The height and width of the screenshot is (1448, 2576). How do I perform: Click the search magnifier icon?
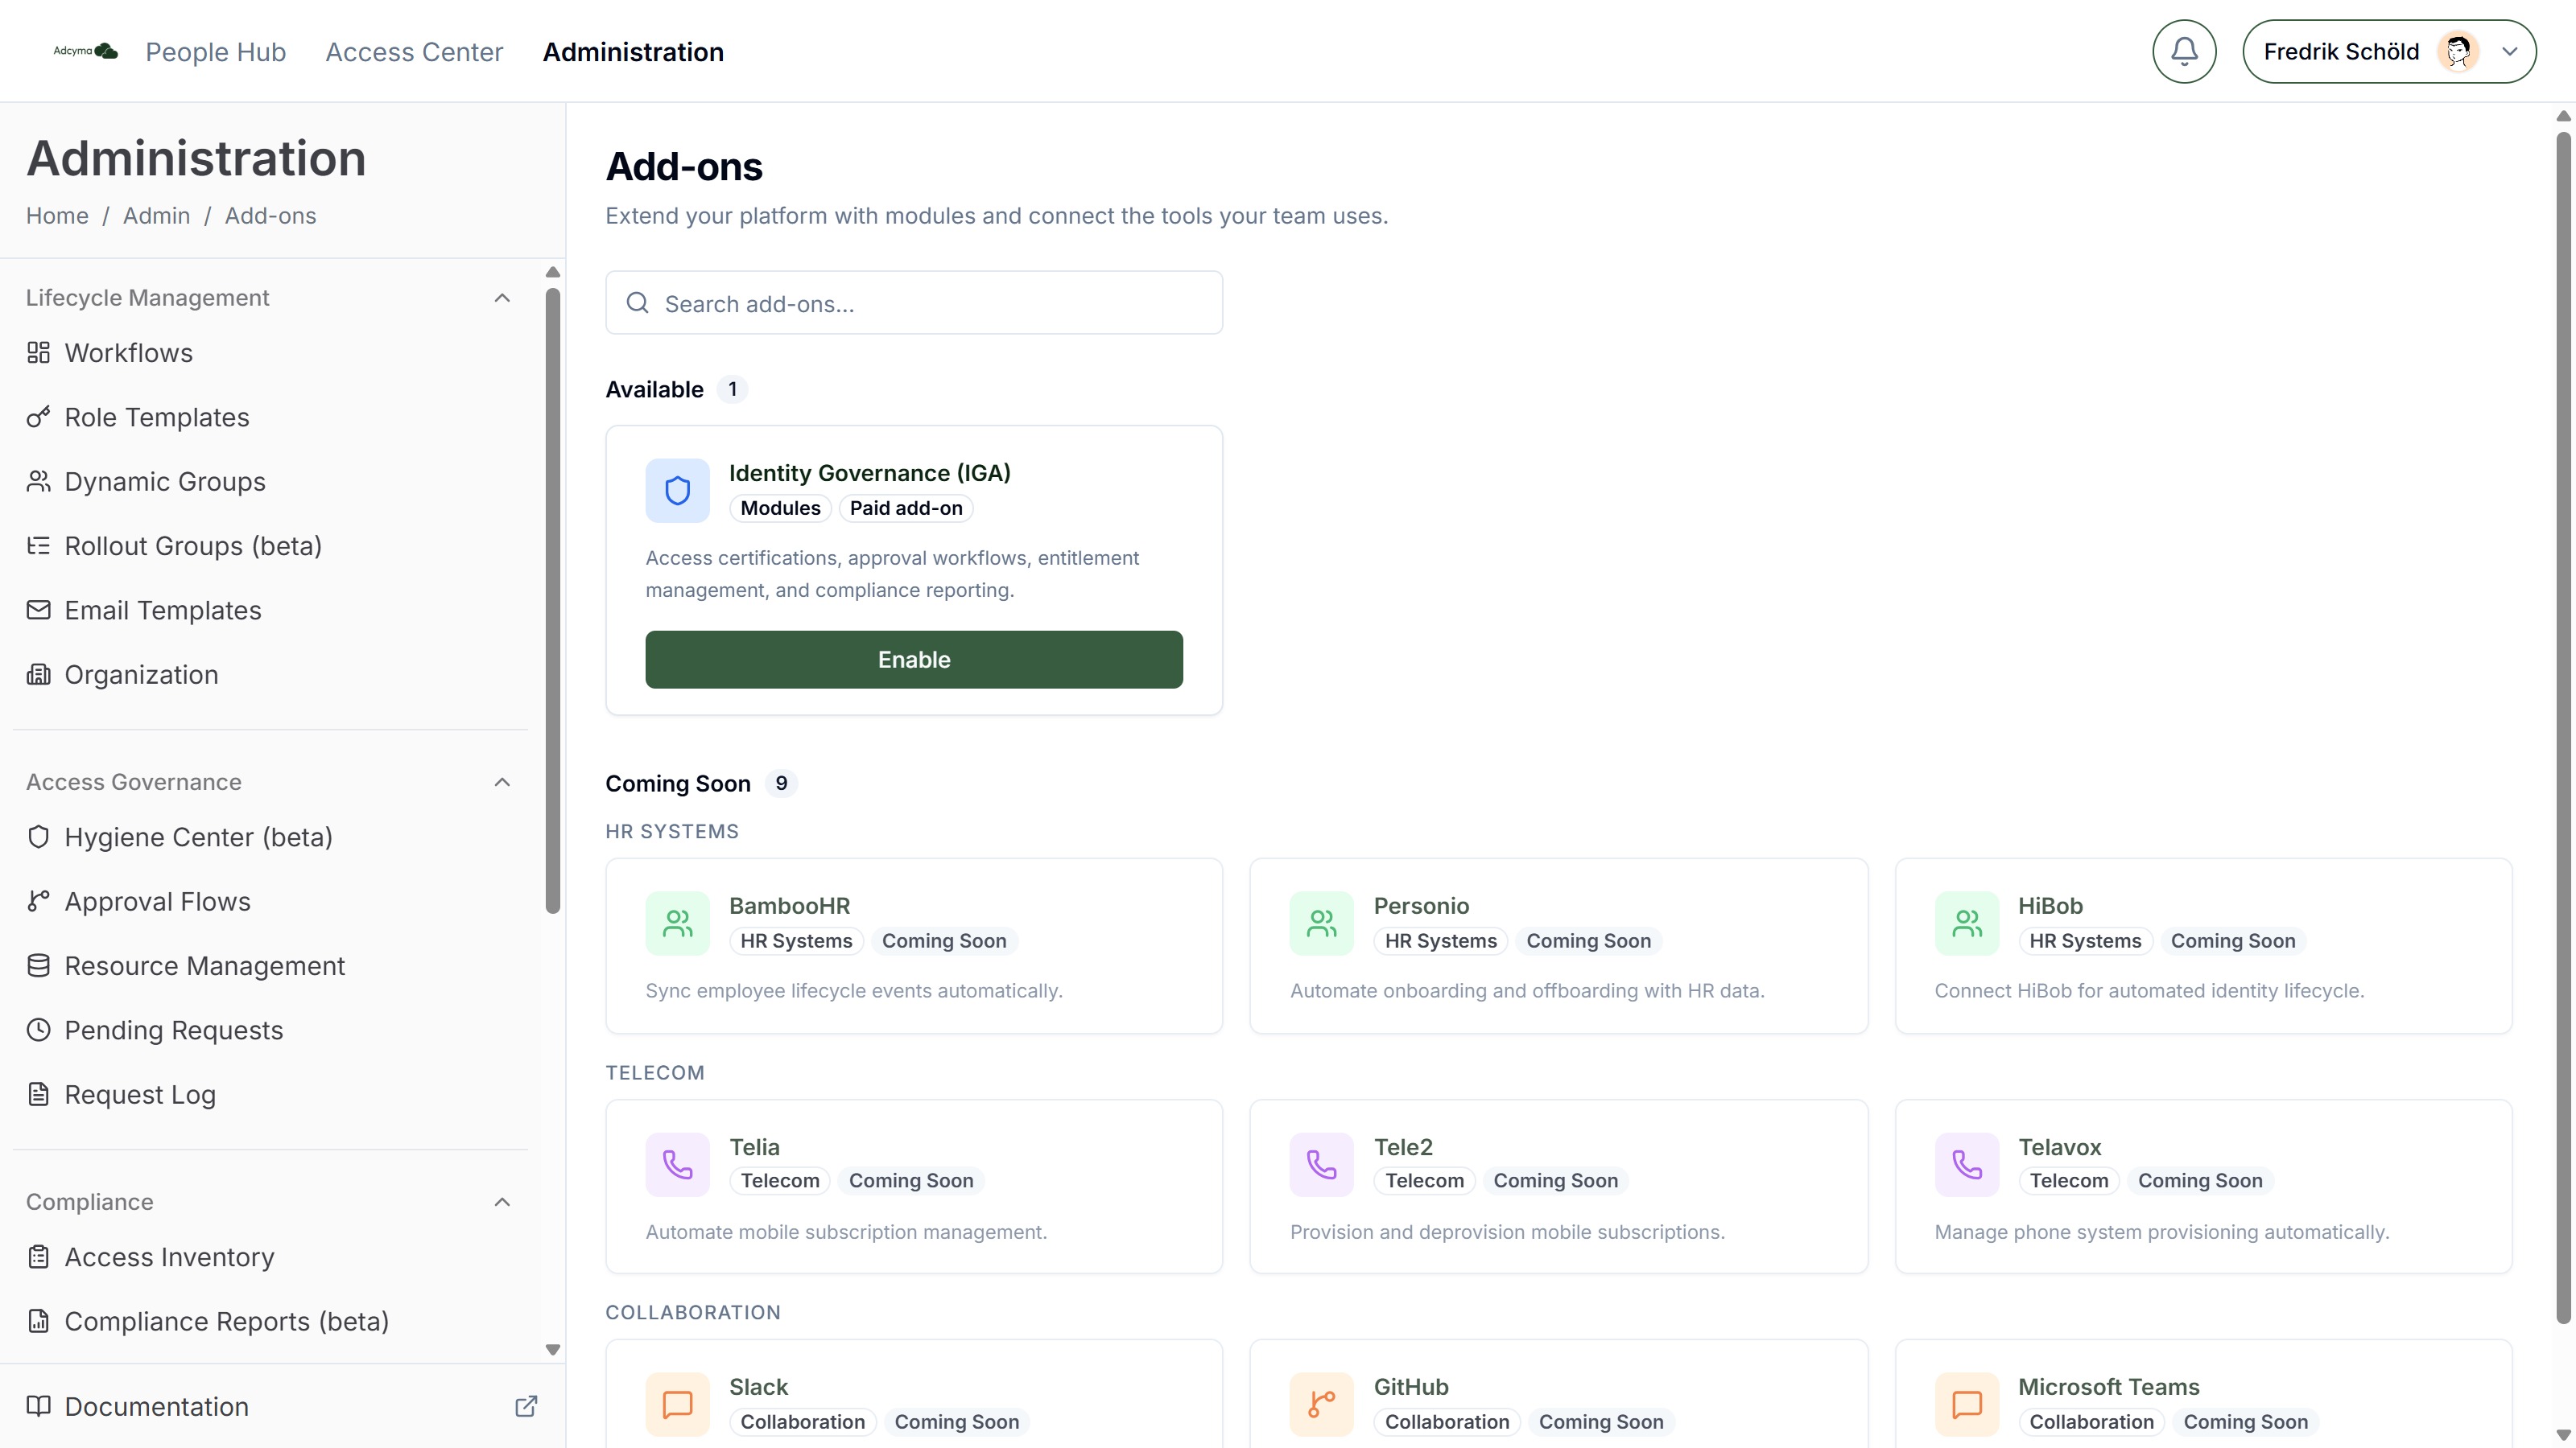tap(637, 302)
